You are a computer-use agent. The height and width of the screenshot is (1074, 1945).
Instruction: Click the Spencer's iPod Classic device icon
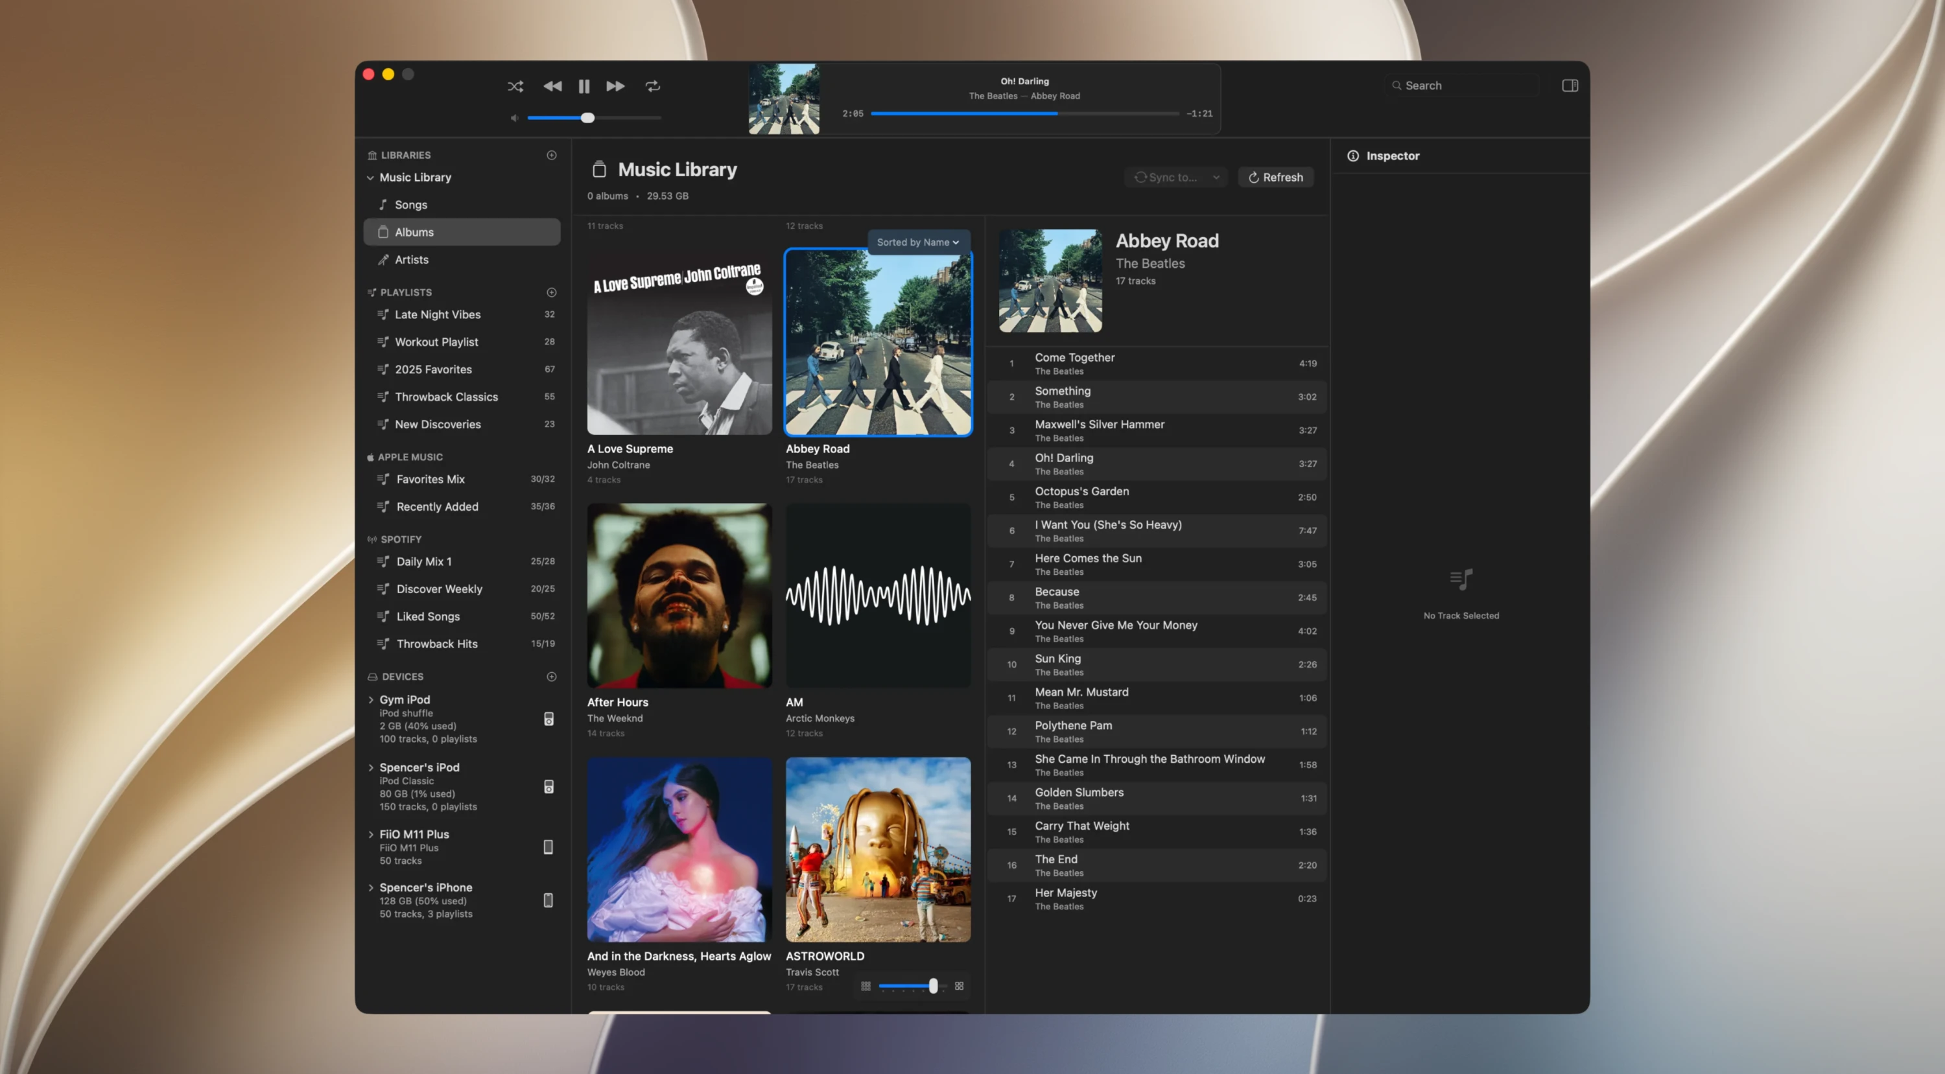click(549, 786)
